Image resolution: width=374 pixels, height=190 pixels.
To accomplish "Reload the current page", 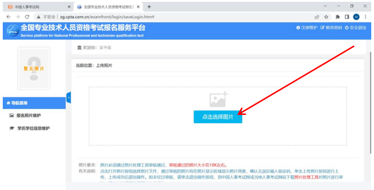I will tap(27, 16).
